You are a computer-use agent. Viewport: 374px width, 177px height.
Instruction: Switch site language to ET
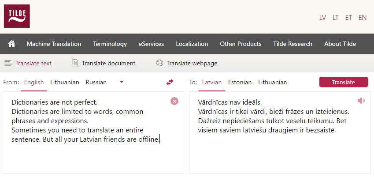click(348, 18)
